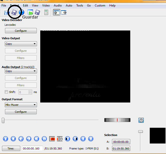Click the current time field 00:00:00.160
Viewport: 166px width, 154px height.
coord(32,148)
